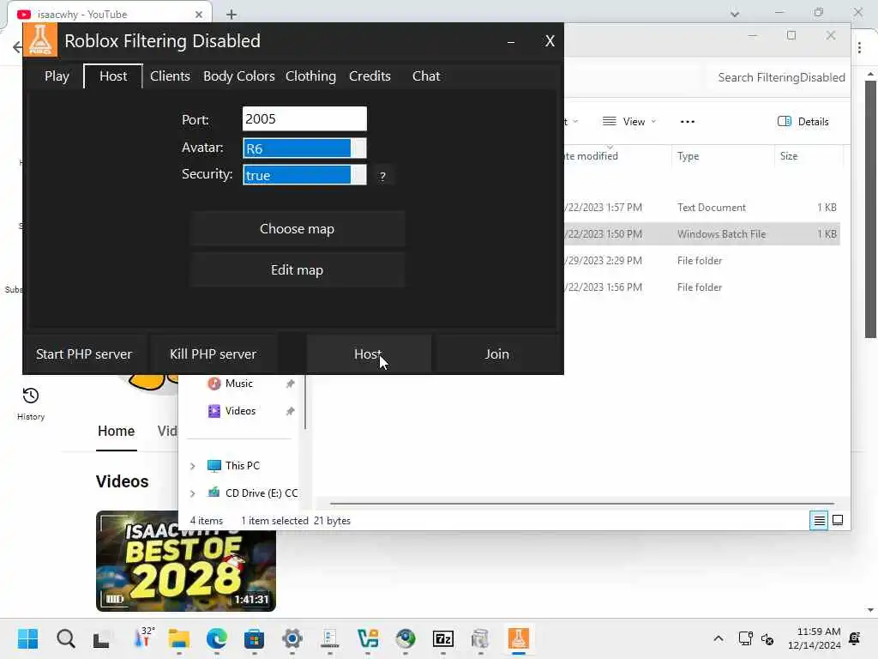
Task: Click Kill PHP server button
Action: 213,354
